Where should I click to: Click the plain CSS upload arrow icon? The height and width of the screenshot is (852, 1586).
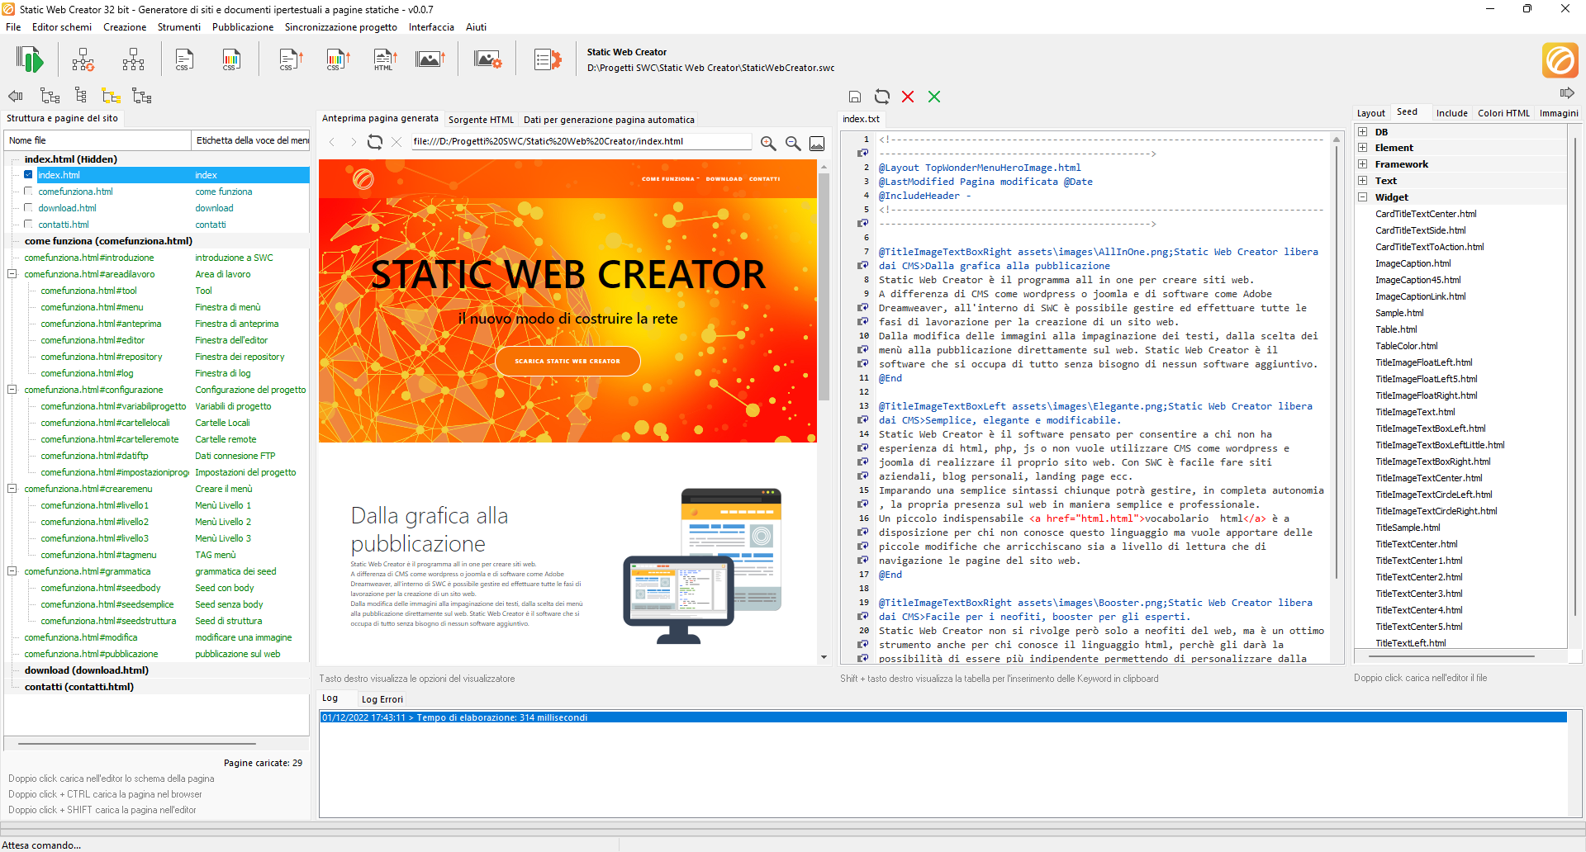[x=291, y=59]
